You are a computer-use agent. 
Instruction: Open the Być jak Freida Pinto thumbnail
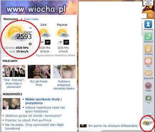coord(39,72)
